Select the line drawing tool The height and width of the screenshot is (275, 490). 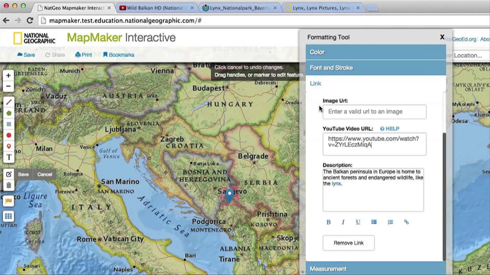tap(9, 102)
